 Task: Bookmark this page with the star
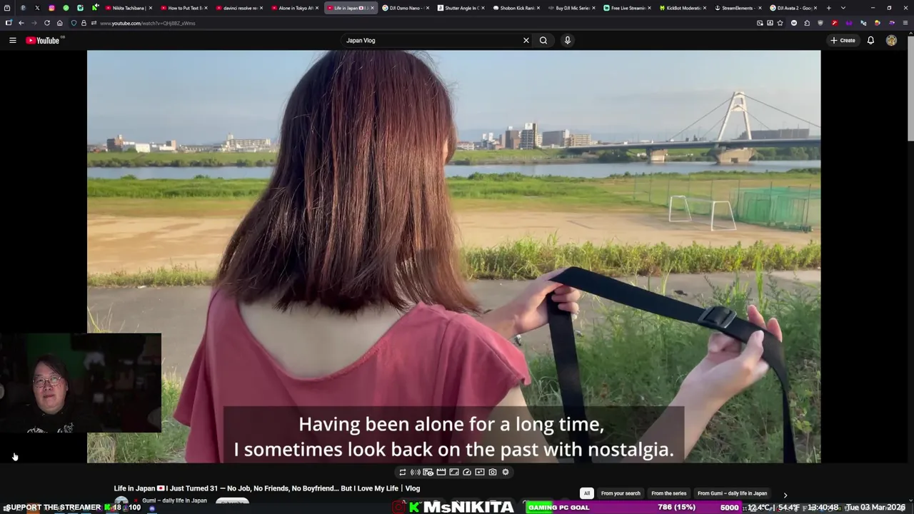780,23
